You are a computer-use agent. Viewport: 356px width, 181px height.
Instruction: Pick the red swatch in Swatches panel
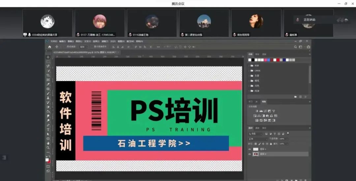point(278,60)
